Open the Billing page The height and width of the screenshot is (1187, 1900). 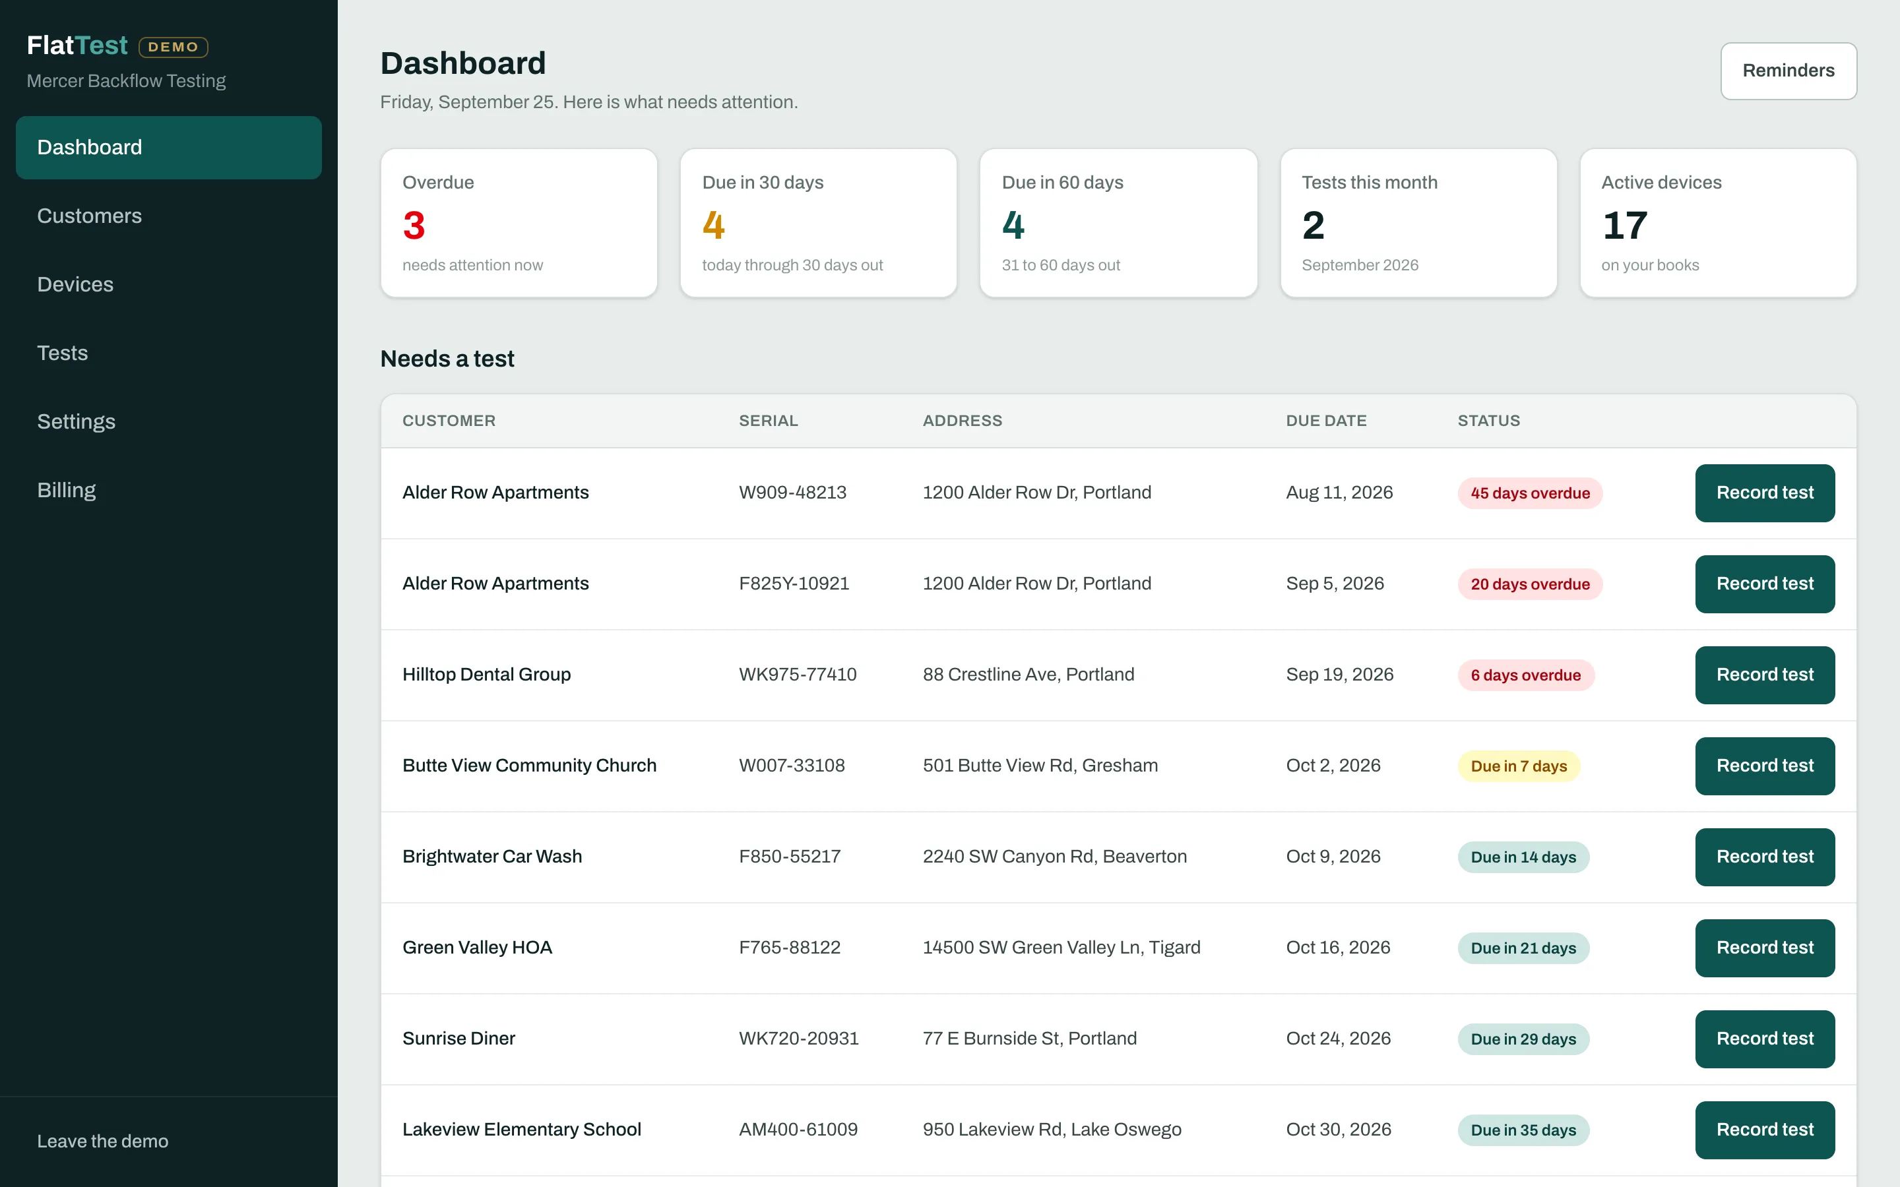tap(169, 490)
